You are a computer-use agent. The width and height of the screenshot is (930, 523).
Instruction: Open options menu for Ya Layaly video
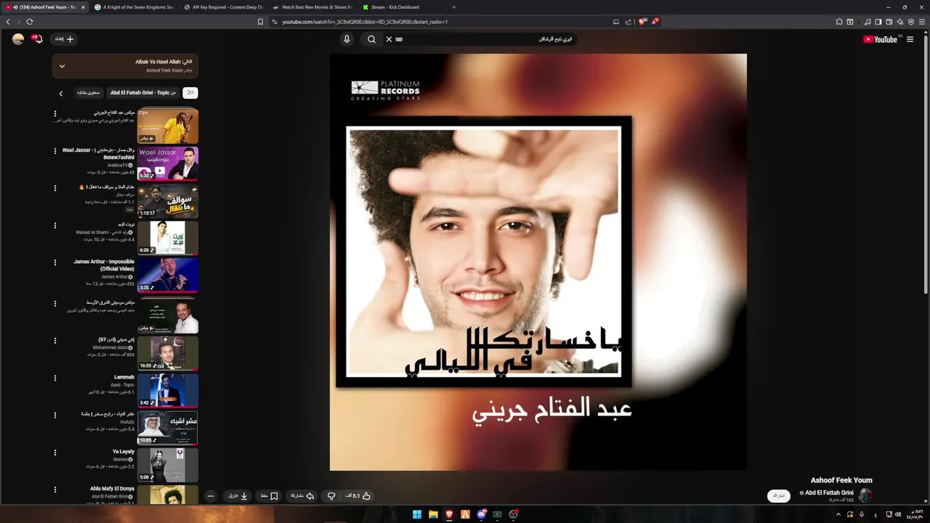[54, 453]
